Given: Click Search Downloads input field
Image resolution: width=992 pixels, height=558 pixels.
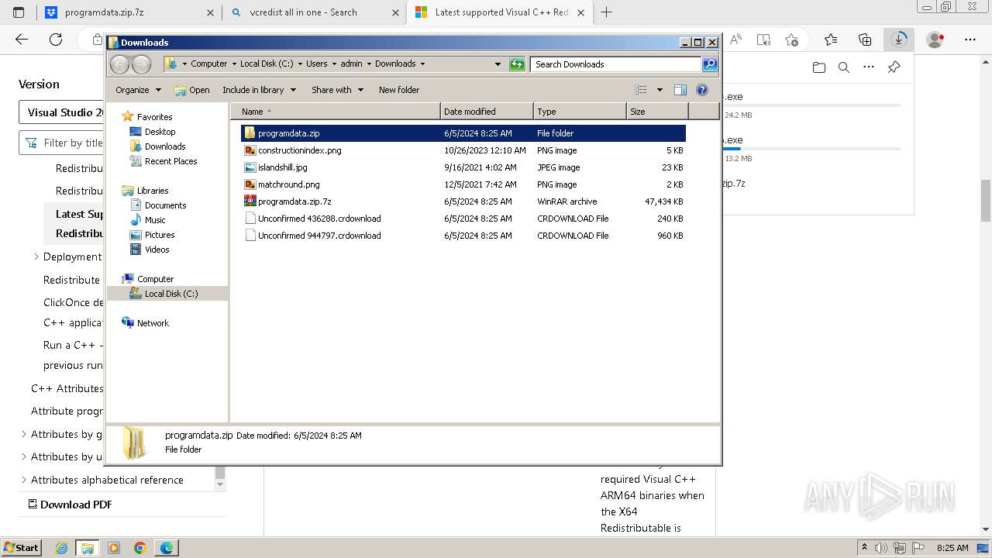Looking at the screenshot, I should (x=616, y=64).
